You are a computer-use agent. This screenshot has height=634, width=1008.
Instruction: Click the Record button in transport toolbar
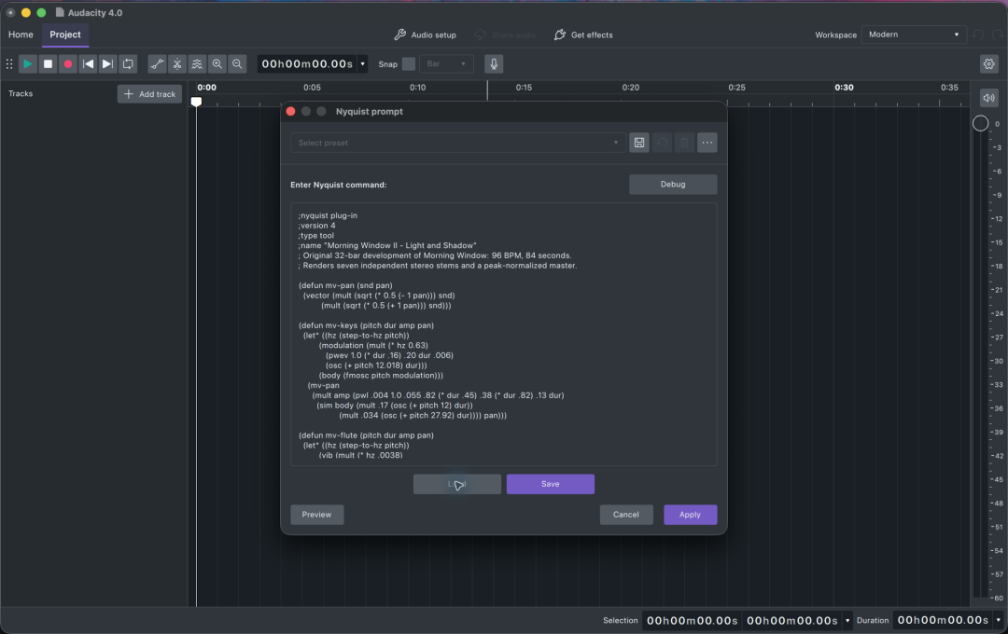click(67, 63)
